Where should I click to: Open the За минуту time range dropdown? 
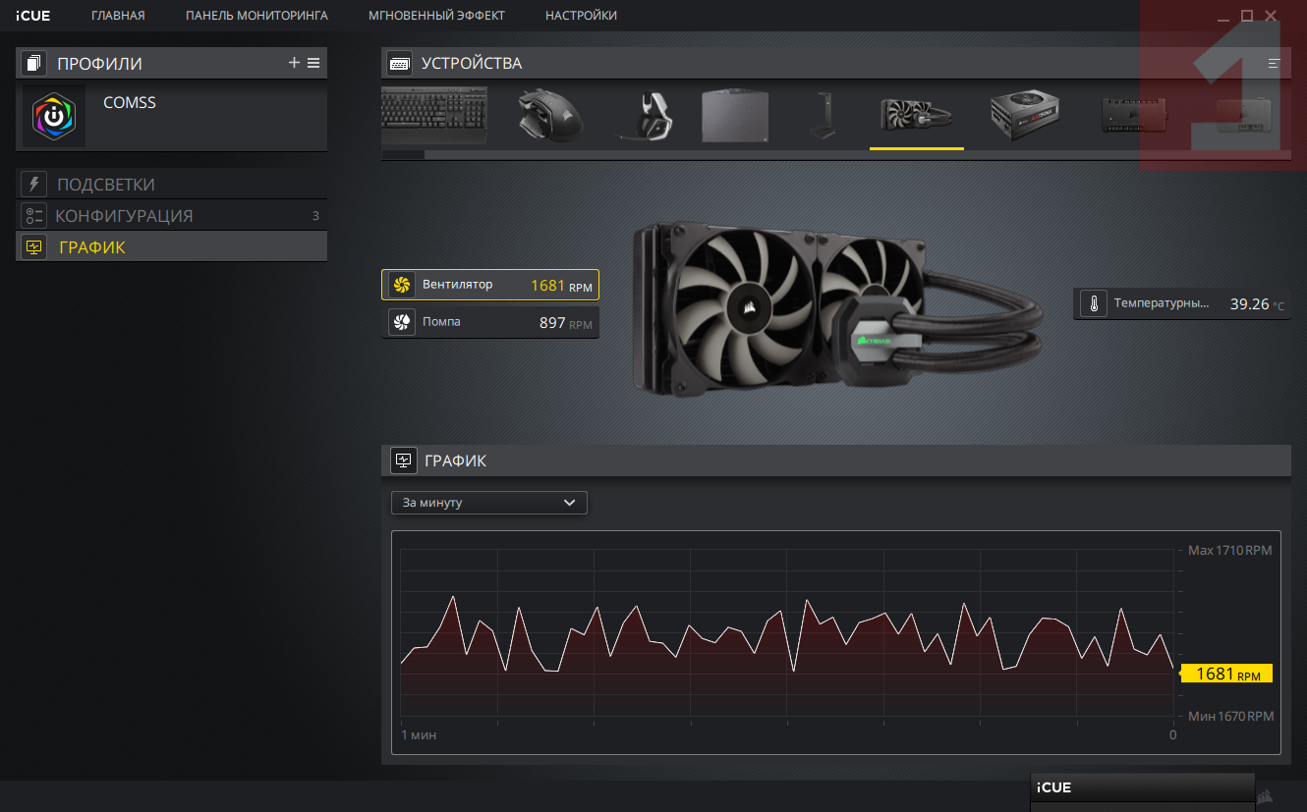coord(489,503)
